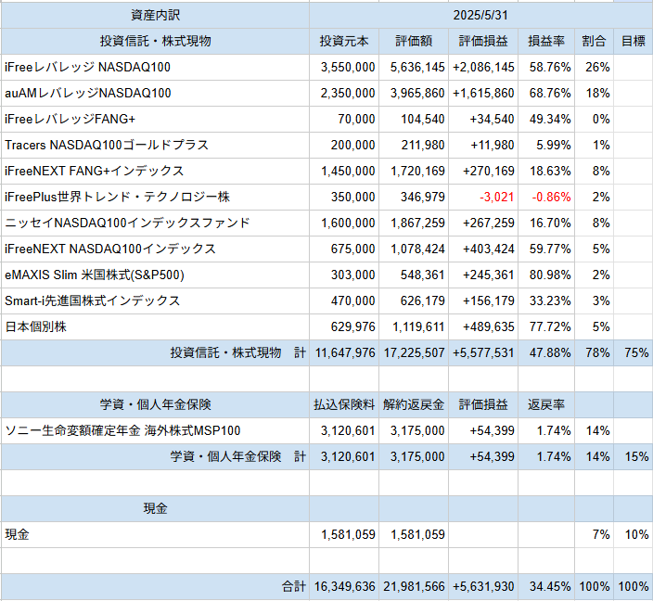Click the total 21,981,566

tap(414, 586)
